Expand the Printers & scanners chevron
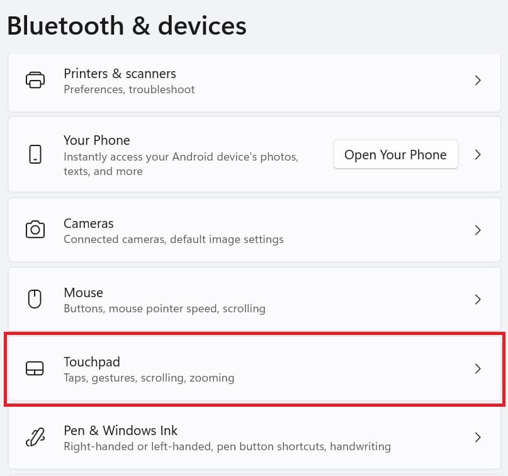Image resolution: width=508 pixels, height=476 pixels. 478,81
